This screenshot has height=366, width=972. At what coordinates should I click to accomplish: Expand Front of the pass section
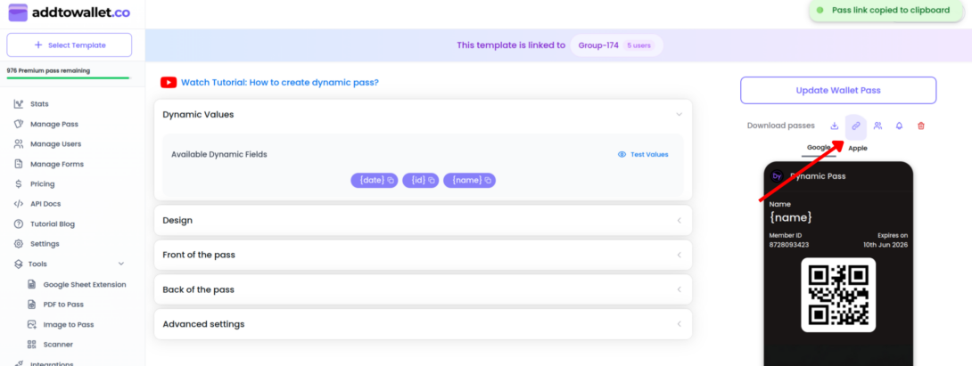pos(423,256)
